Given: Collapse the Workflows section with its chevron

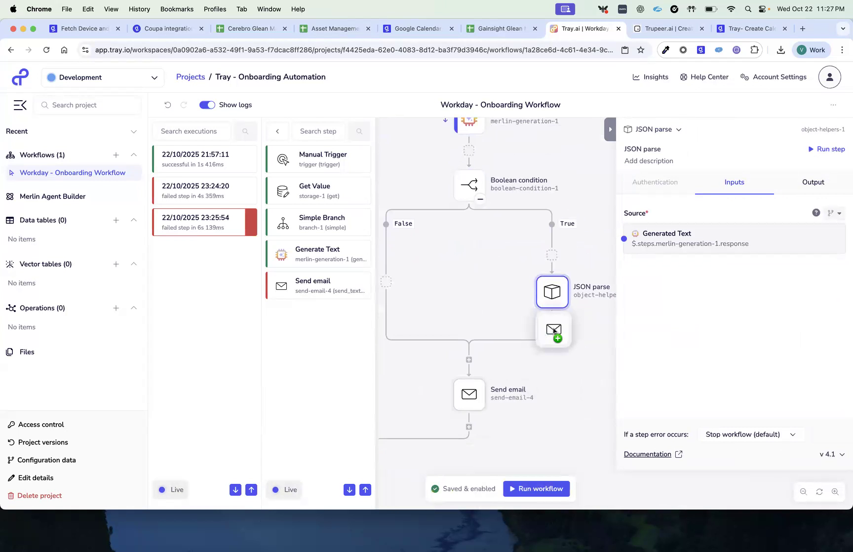Looking at the screenshot, I should (x=134, y=155).
